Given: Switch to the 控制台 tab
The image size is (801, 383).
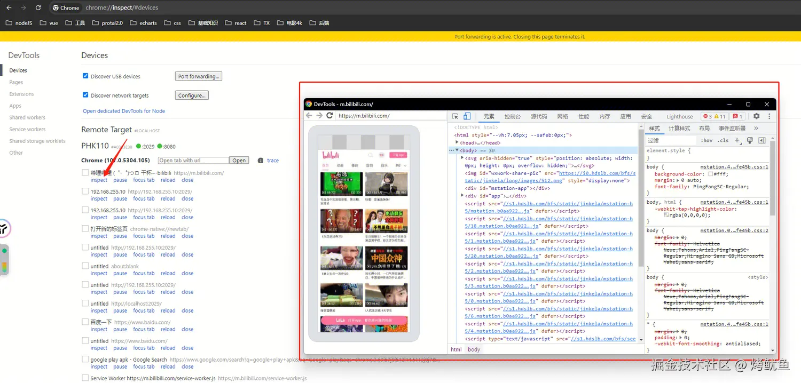Looking at the screenshot, I should click(x=513, y=116).
